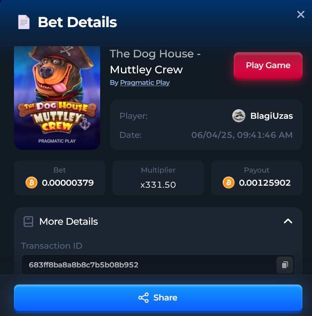This screenshot has width=312, height=316.
Task: Click the player name BlagiUzas
Action: coord(271,116)
